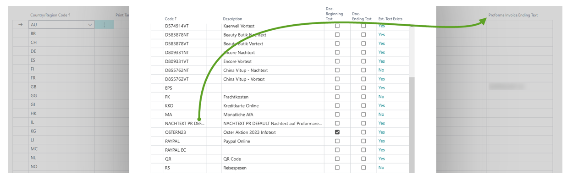This screenshot has height=180, width=567.
Task: Click the Description column header
Action: pos(233,19)
